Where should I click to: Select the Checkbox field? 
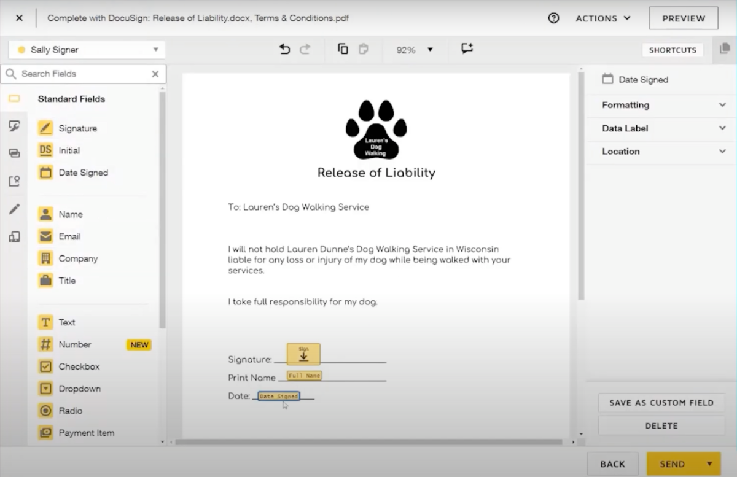pyautogui.click(x=69, y=366)
